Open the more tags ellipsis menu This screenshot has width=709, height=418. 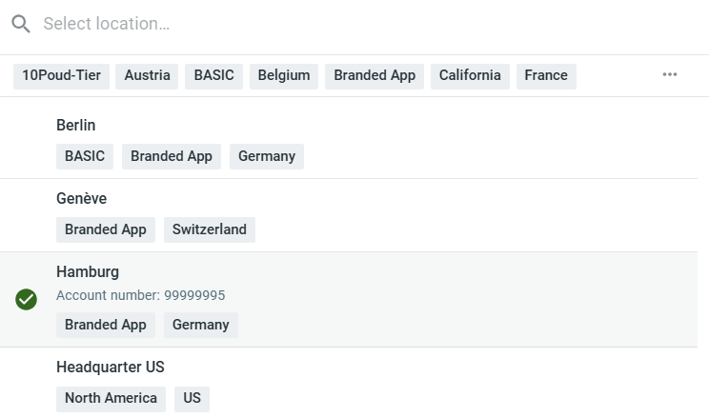[670, 74]
